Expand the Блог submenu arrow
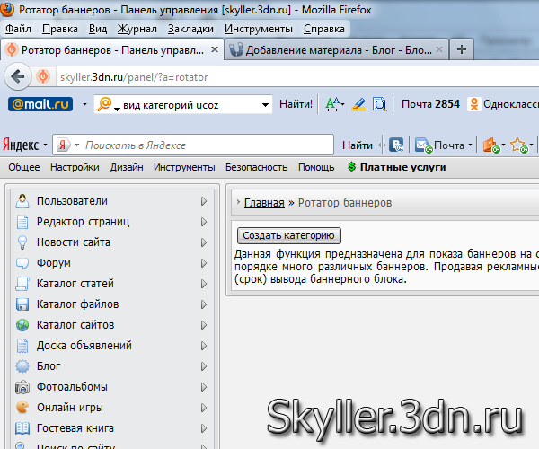This screenshot has width=539, height=449. point(204,366)
